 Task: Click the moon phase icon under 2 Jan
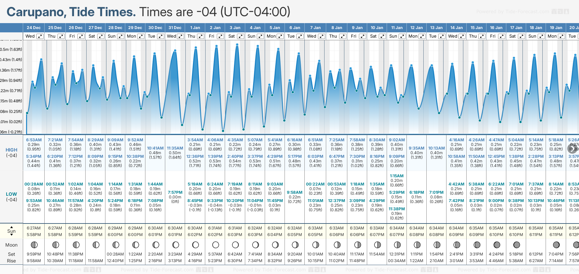[215, 245]
